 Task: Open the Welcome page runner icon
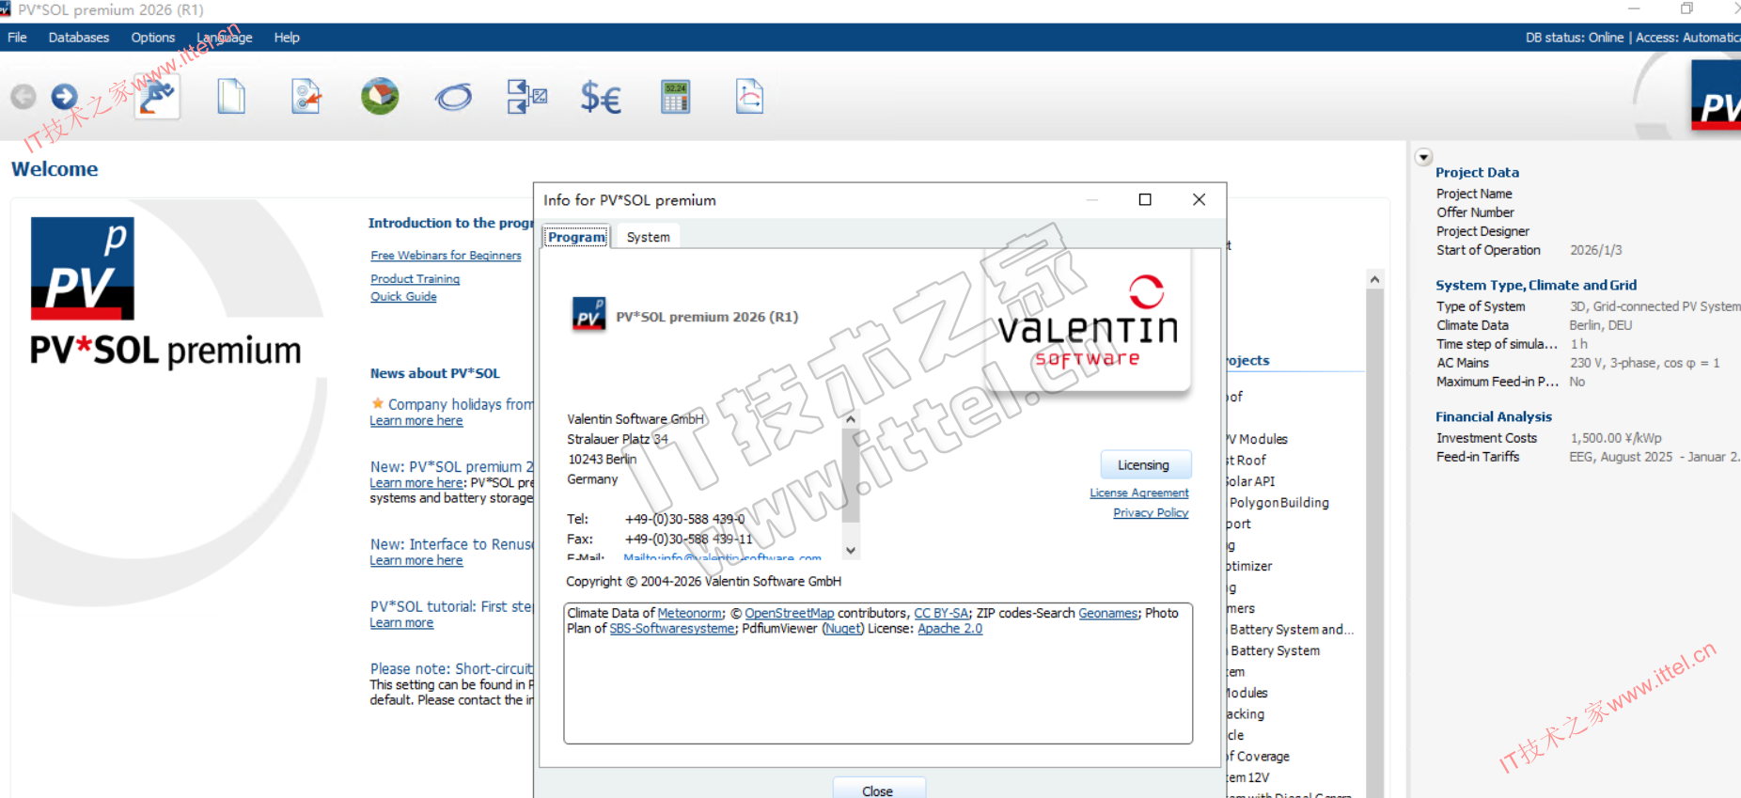[x=157, y=96]
